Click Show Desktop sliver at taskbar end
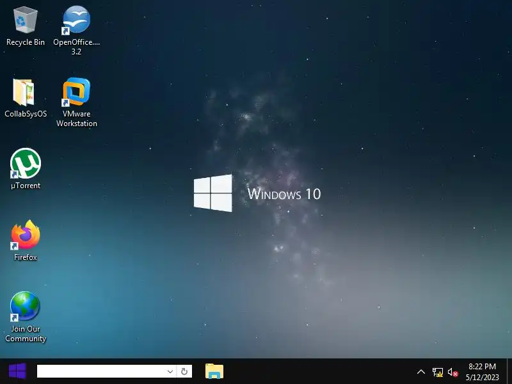This screenshot has height=384, width=512. point(509,371)
